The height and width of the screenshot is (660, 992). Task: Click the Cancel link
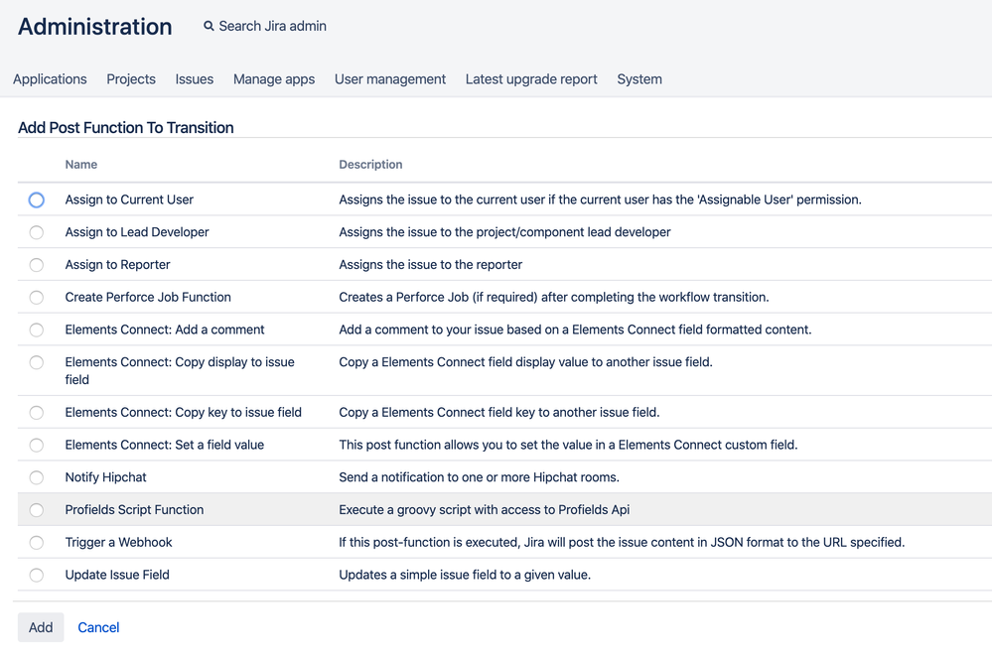pyautogui.click(x=98, y=627)
